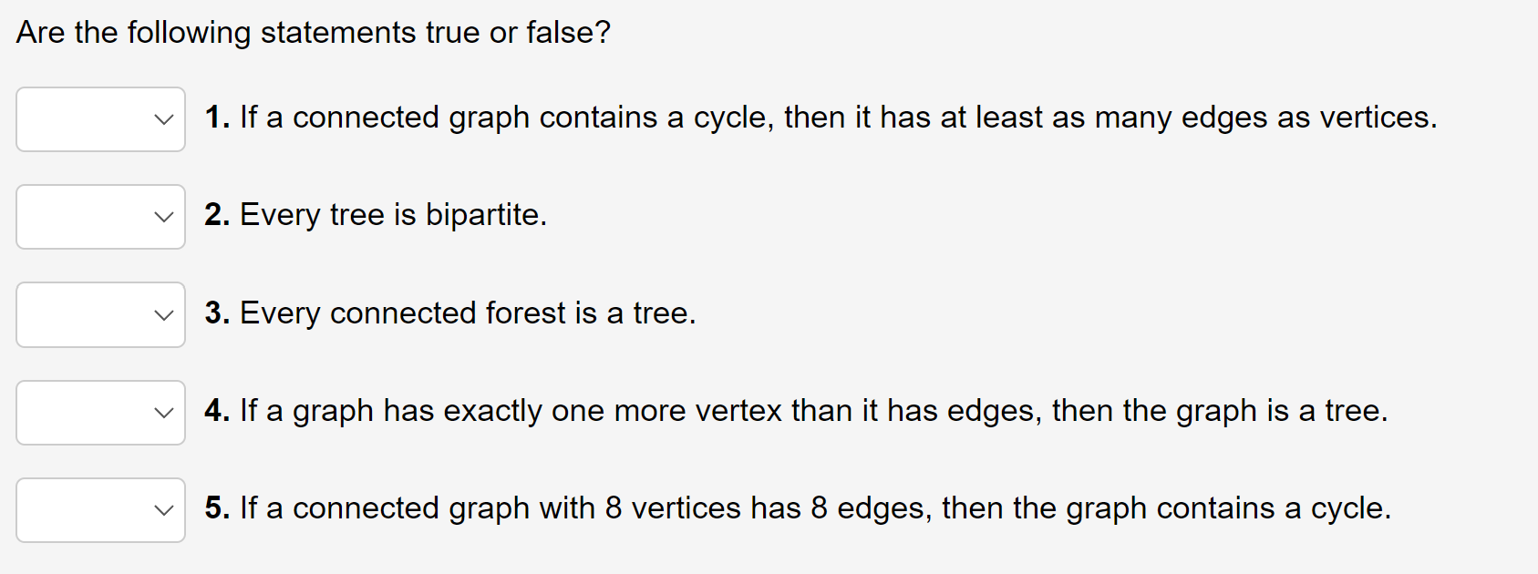
Task: Click the chevron on the first answer selector
Action: (162, 118)
